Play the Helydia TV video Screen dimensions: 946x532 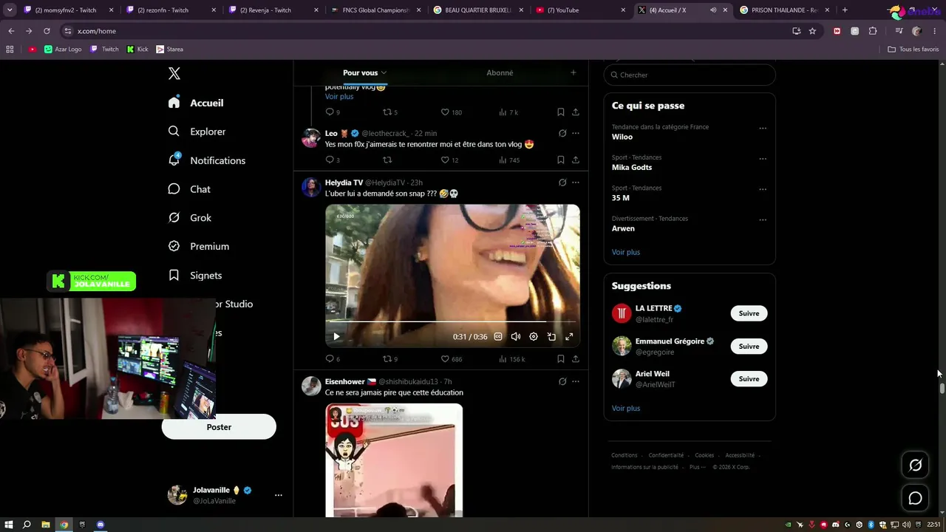click(x=336, y=337)
